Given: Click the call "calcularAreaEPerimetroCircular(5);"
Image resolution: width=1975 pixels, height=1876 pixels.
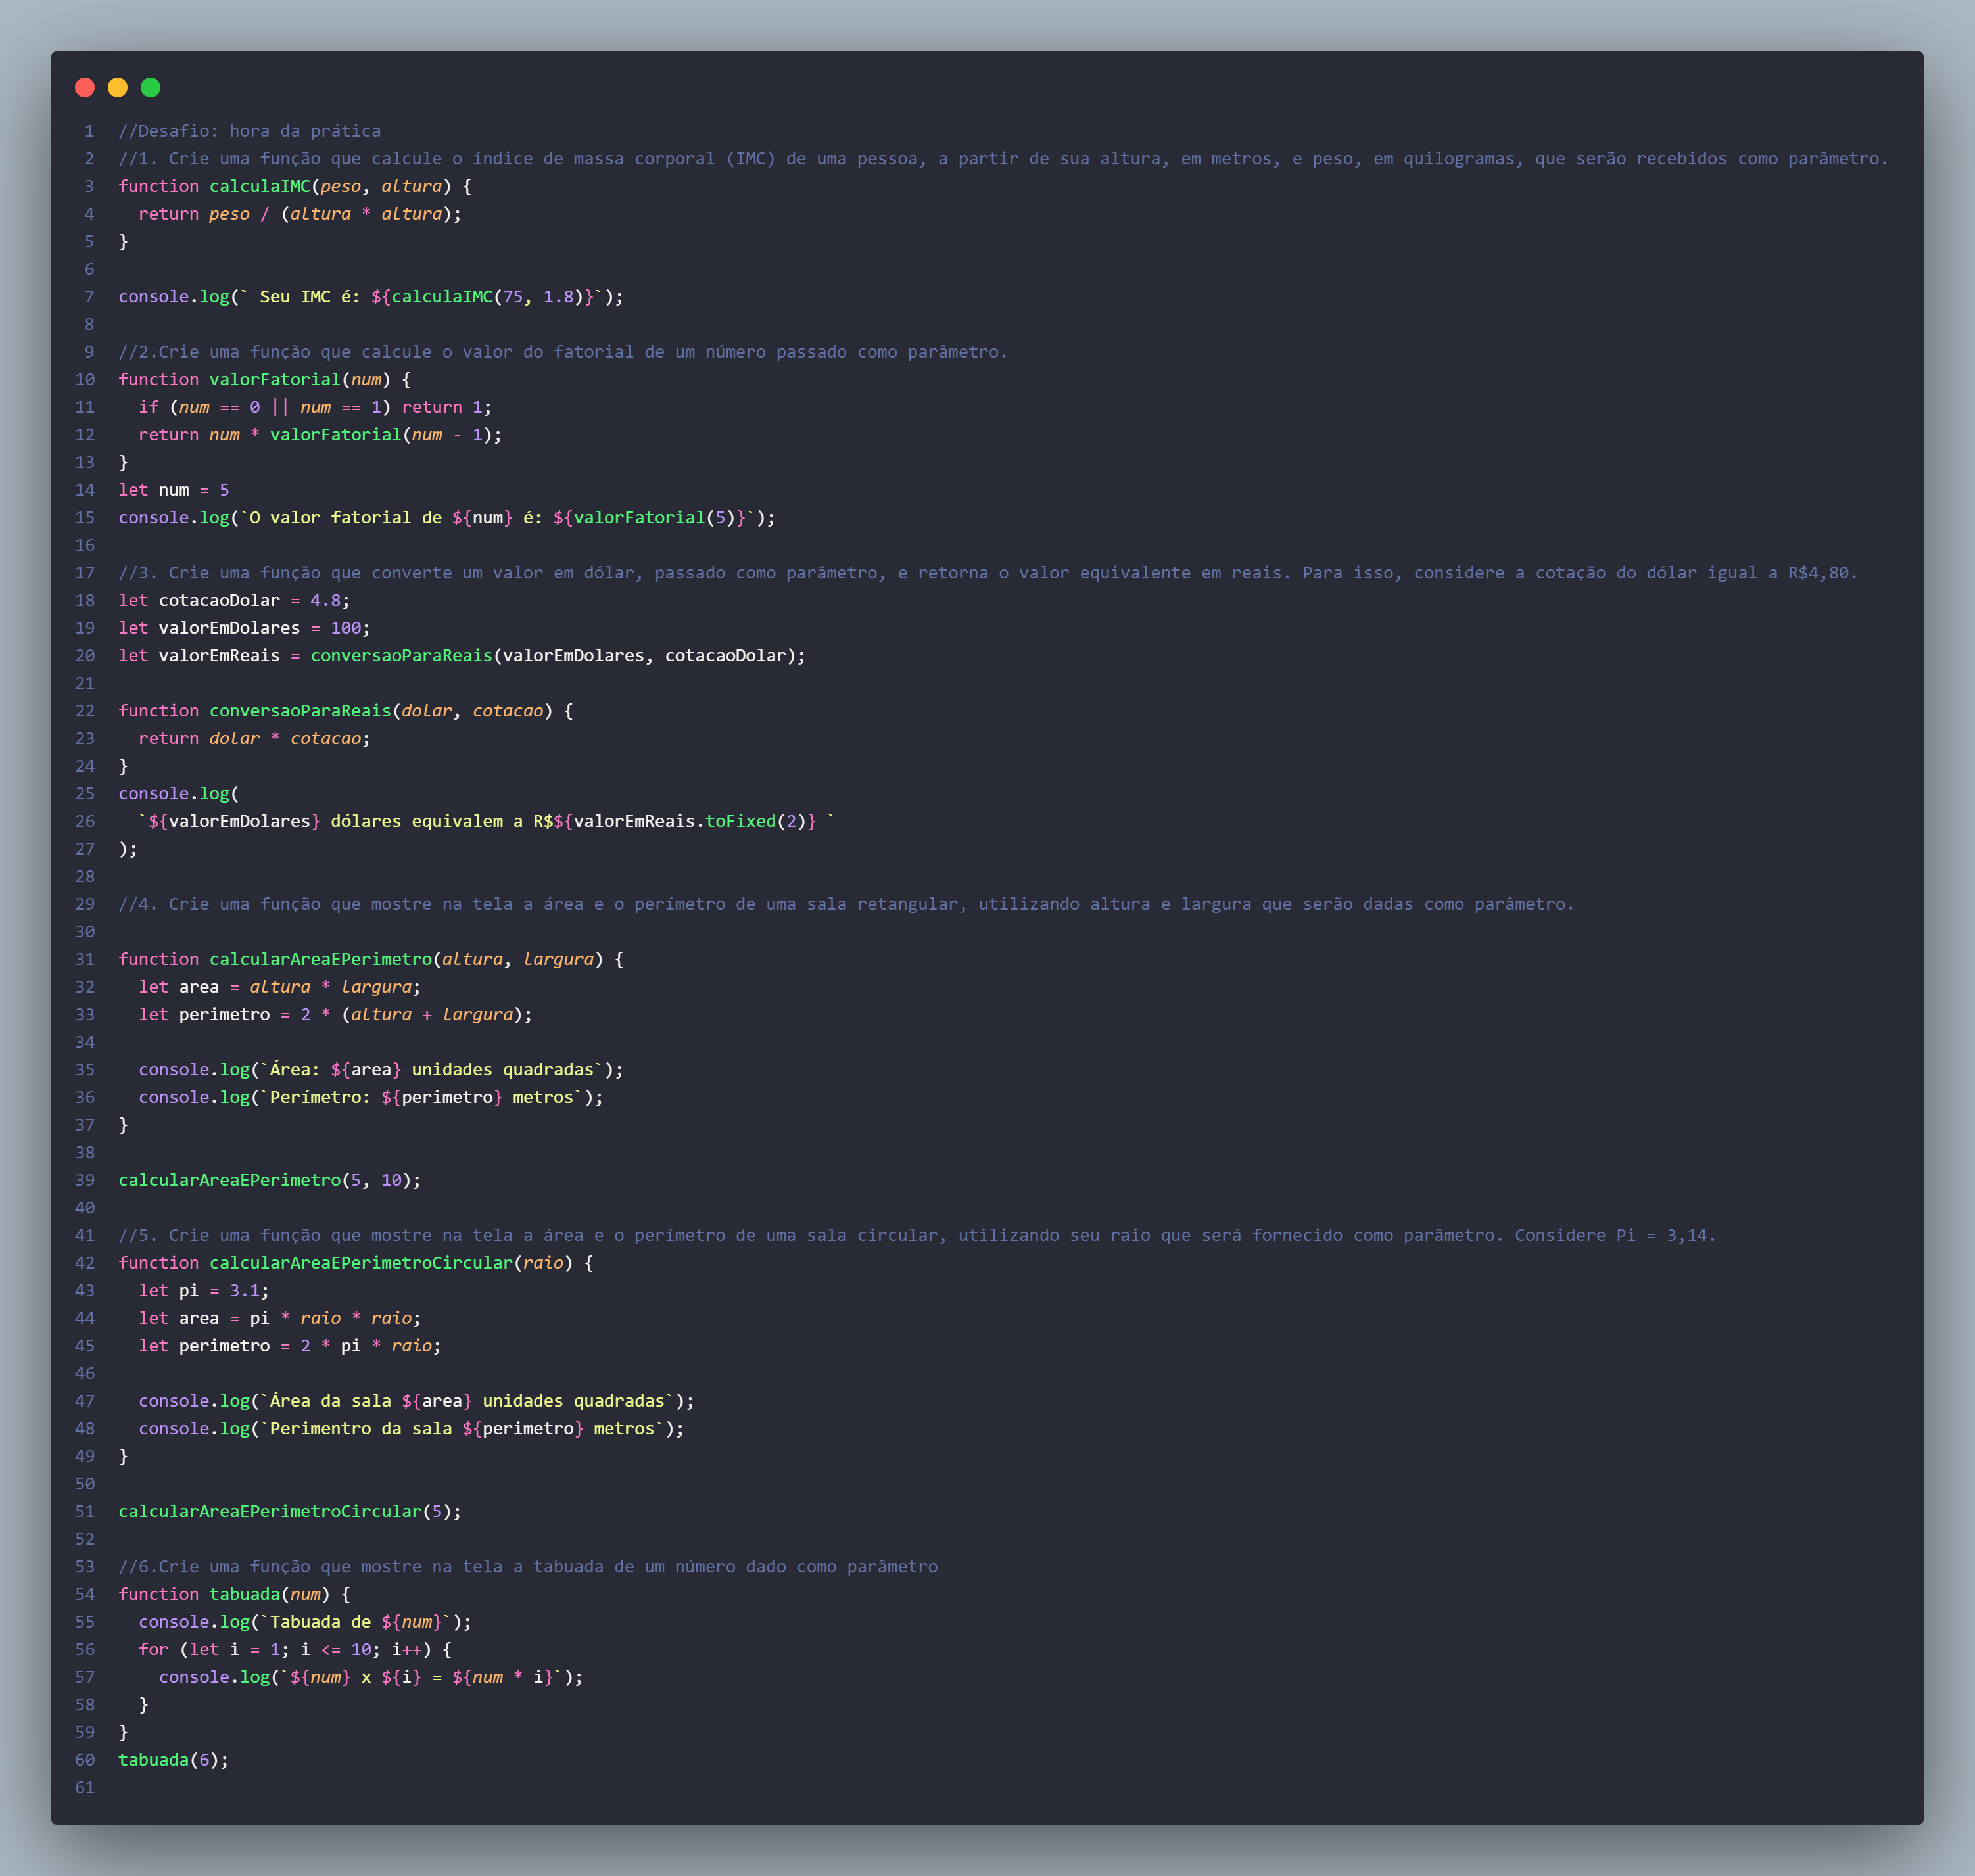Looking at the screenshot, I should click(290, 1511).
